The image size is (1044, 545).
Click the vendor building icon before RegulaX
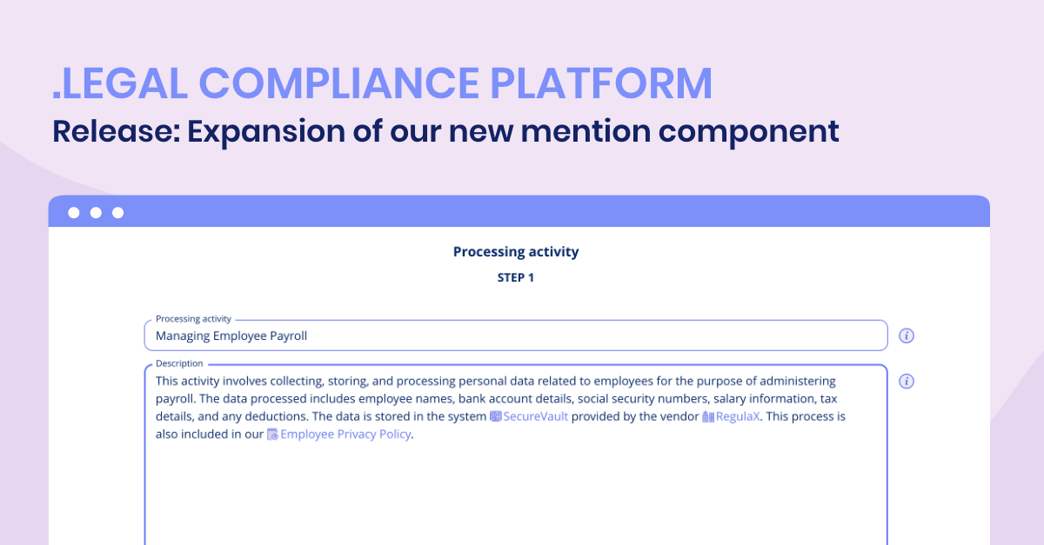coord(708,416)
